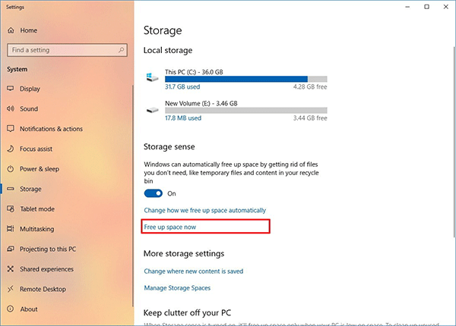Click 31.7 GB used link
The image size is (456, 326).
tap(182, 86)
